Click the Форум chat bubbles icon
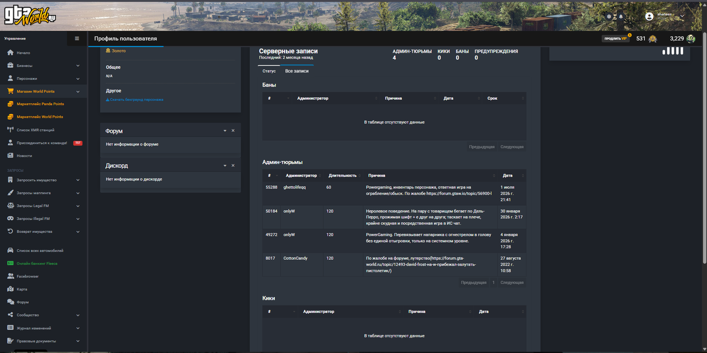The image size is (707, 353). pos(10,302)
